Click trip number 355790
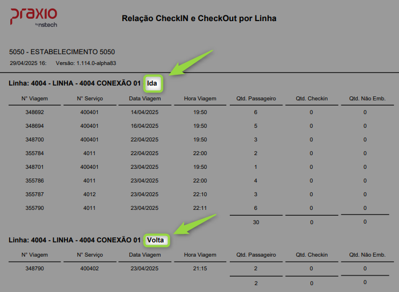 pyautogui.click(x=35, y=208)
